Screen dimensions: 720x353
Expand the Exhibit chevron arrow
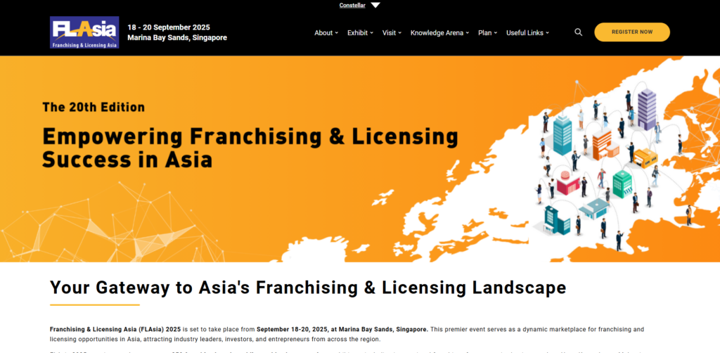371,33
